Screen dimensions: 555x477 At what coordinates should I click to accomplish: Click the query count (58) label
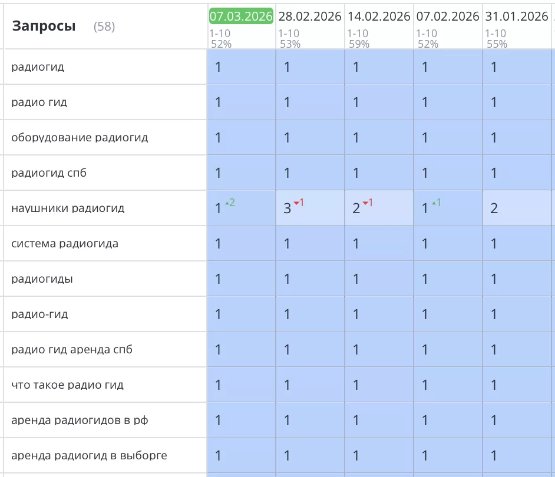click(104, 26)
